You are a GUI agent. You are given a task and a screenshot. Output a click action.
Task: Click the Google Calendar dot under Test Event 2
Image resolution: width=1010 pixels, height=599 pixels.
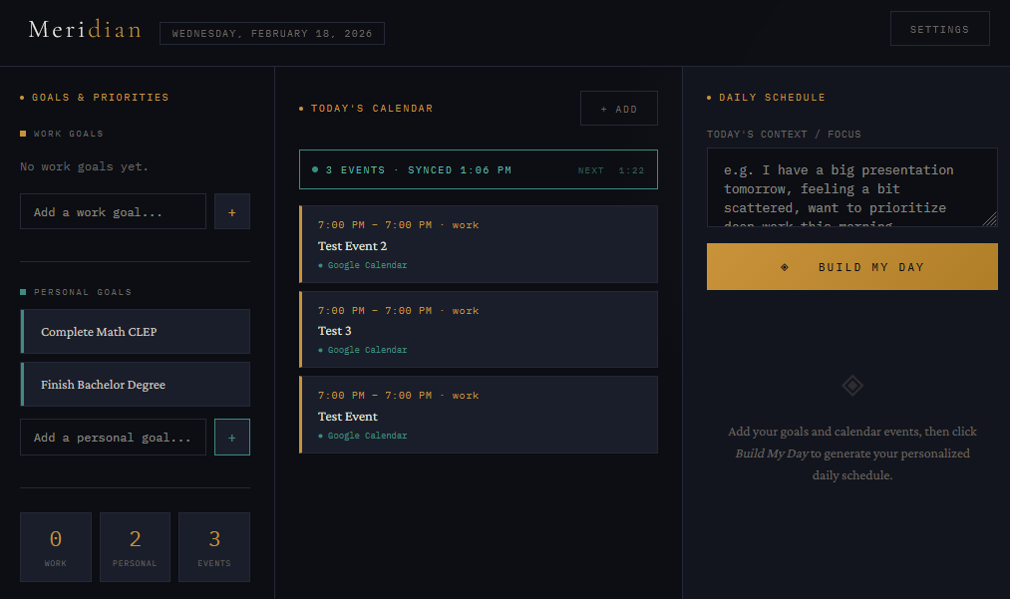pos(322,265)
